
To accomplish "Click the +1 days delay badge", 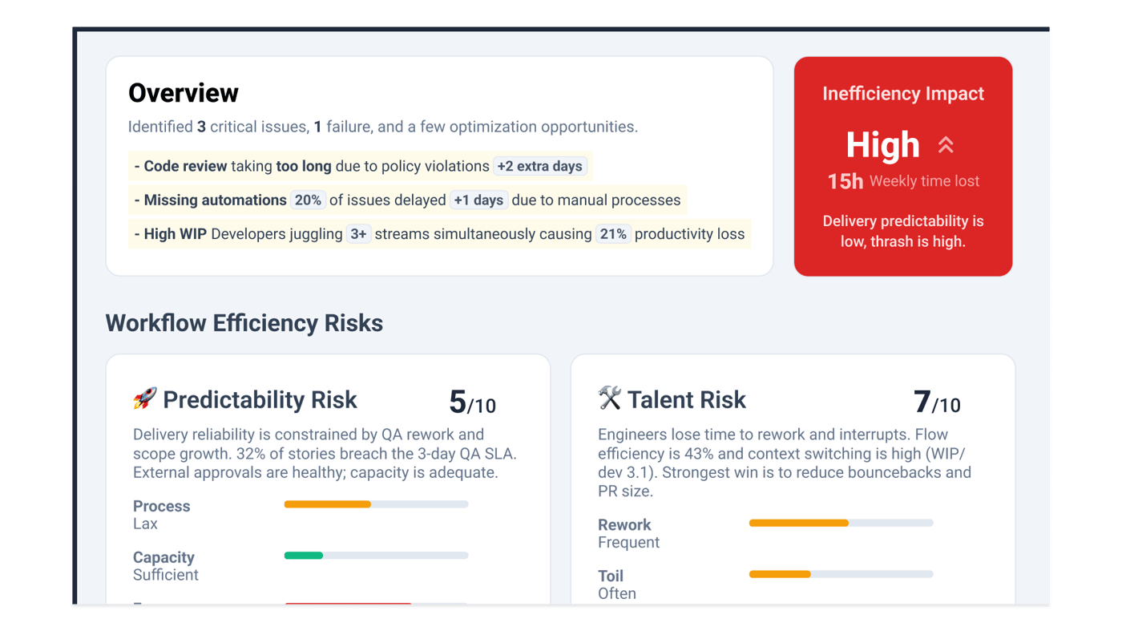I will pyautogui.click(x=478, y=200).
